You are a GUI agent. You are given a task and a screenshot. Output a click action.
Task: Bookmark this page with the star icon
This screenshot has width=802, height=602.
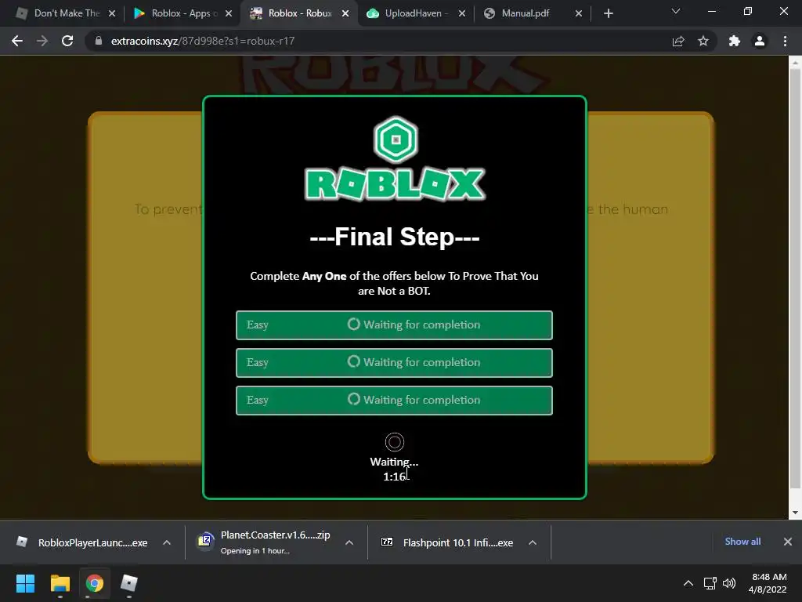point(703,41)
